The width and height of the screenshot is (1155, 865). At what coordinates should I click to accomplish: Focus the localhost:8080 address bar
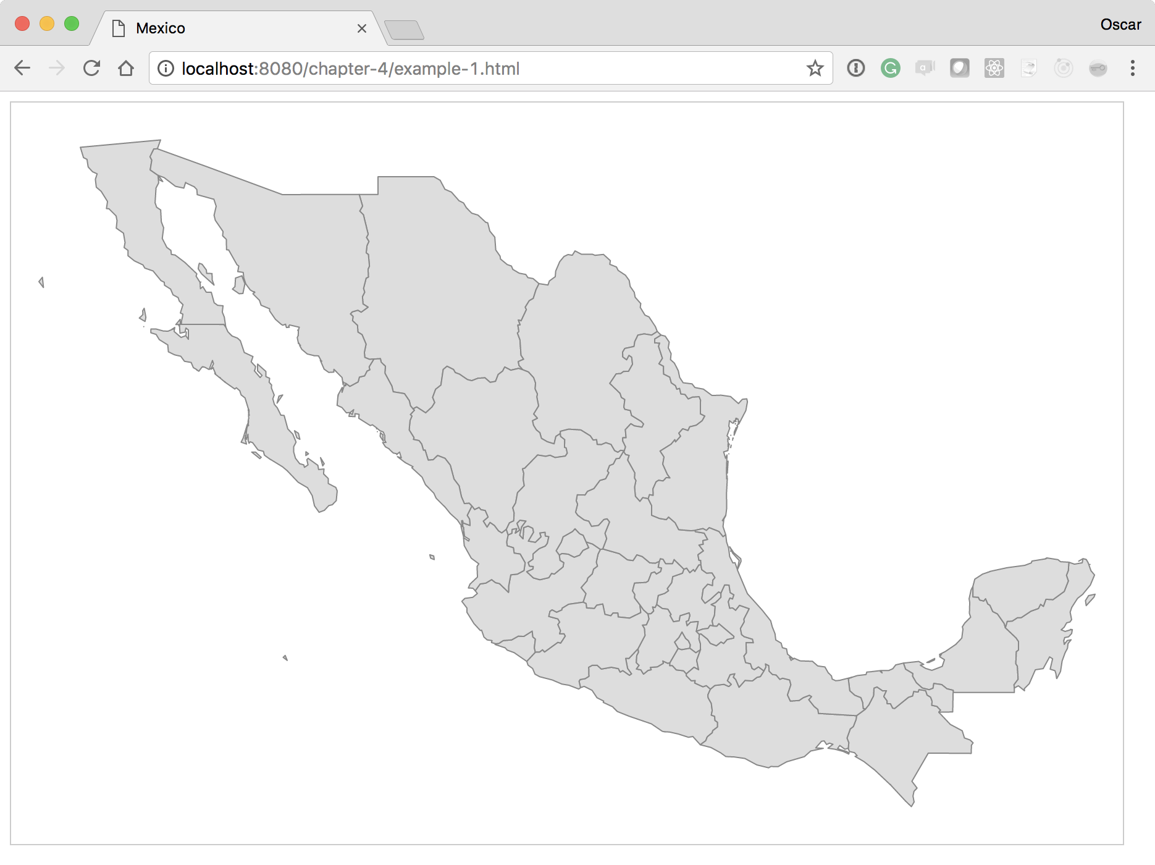(x=491, y=68)
